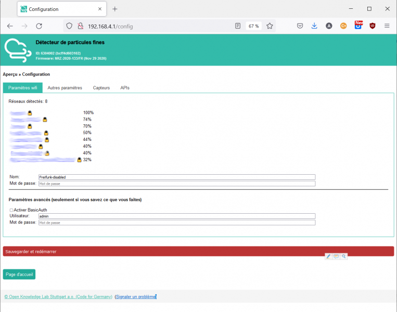
Task: Click the pencil icon in the floating toolbar
Action: tap(328, 256)
